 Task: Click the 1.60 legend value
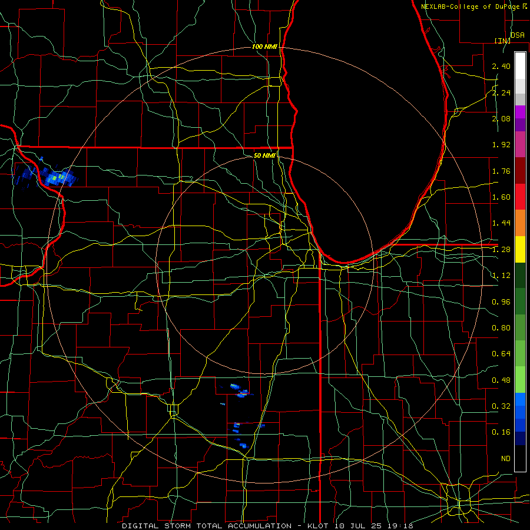click(501, 197)
